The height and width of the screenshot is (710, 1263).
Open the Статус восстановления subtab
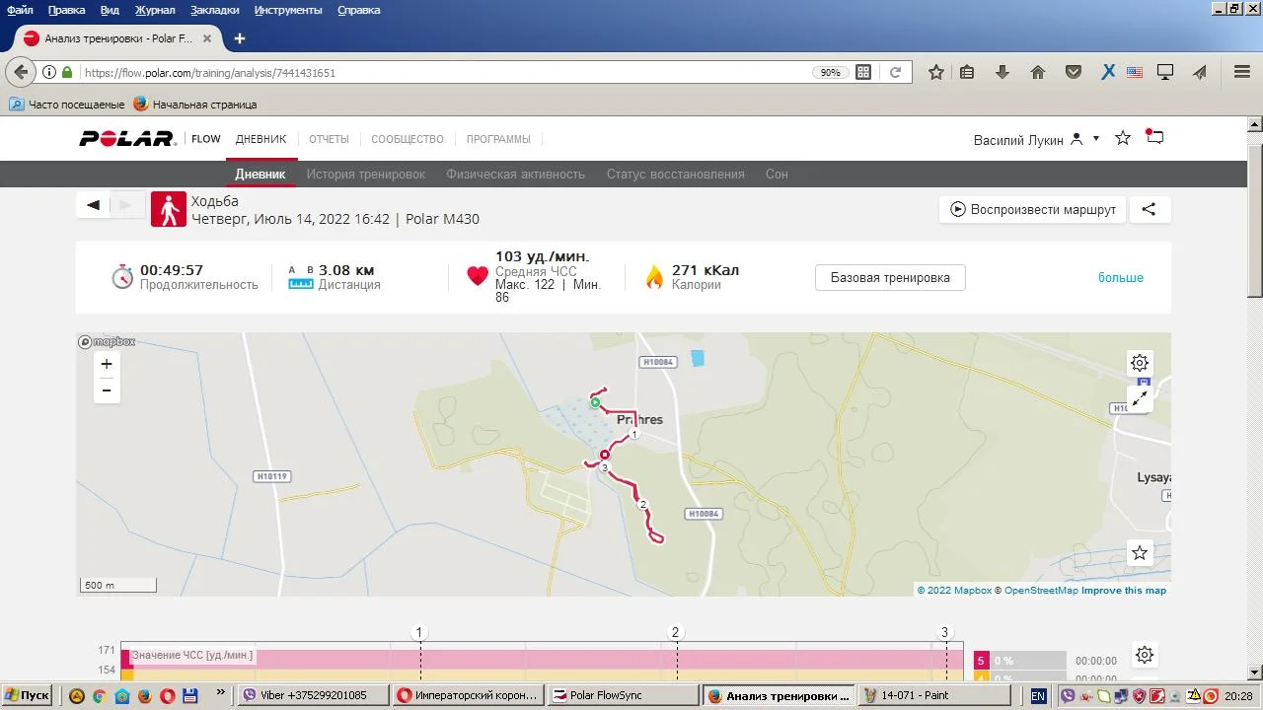pos(676,174)
